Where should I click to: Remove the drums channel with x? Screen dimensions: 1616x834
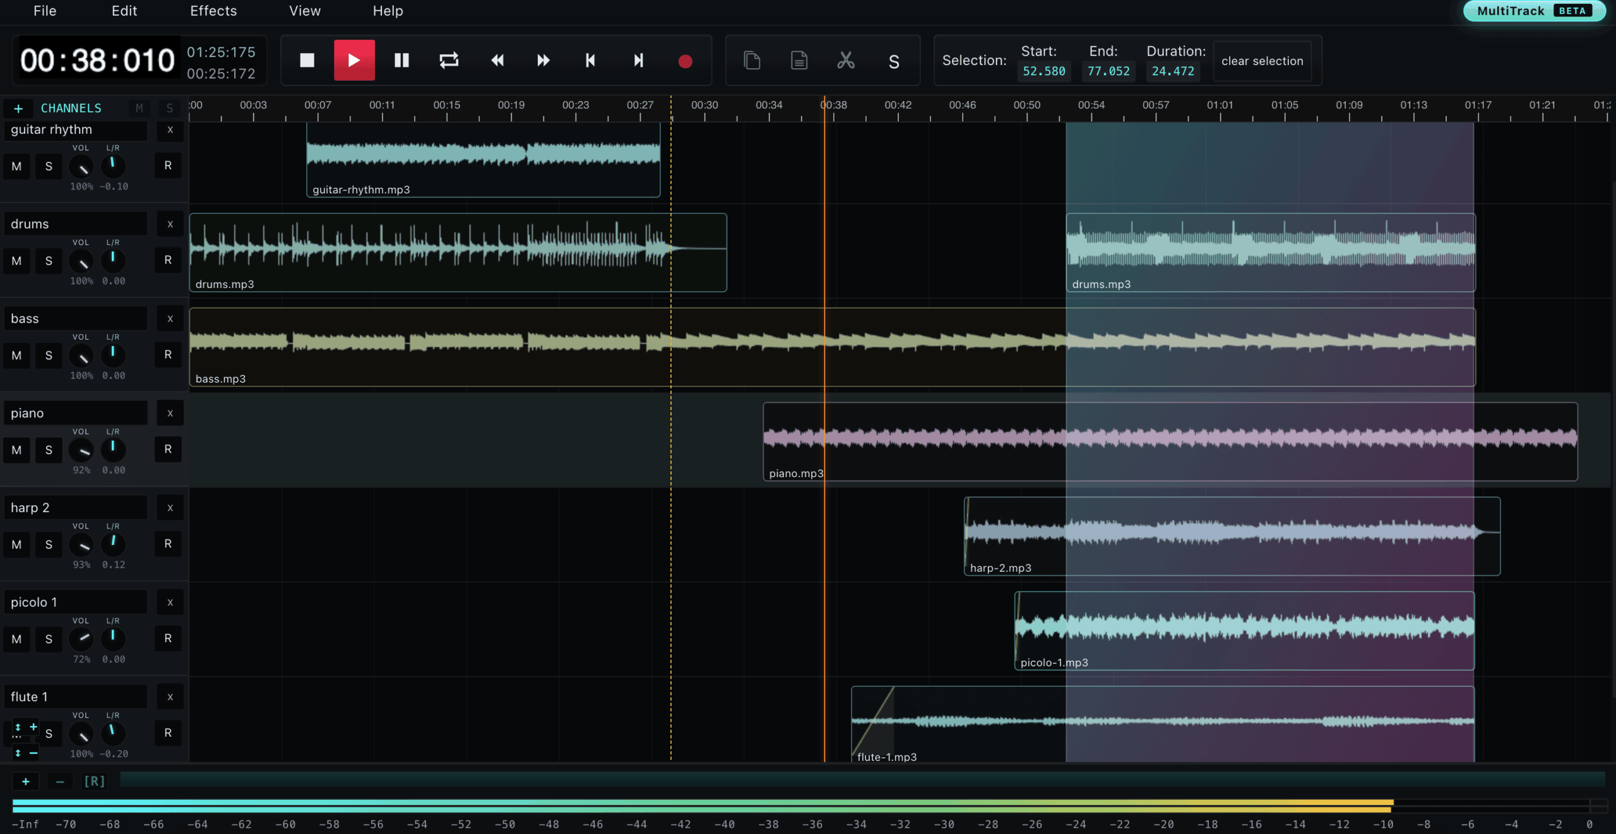pos(170,224)
